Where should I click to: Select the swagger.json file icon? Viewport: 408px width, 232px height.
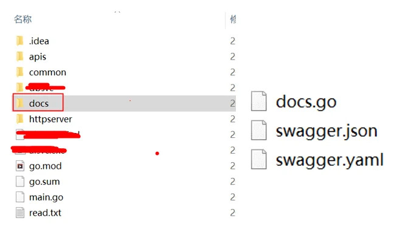pos(258,131)
